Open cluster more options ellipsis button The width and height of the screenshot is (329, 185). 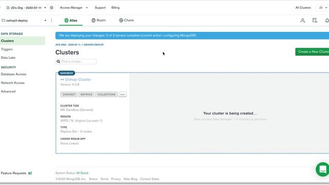click(x=122, y=95)
